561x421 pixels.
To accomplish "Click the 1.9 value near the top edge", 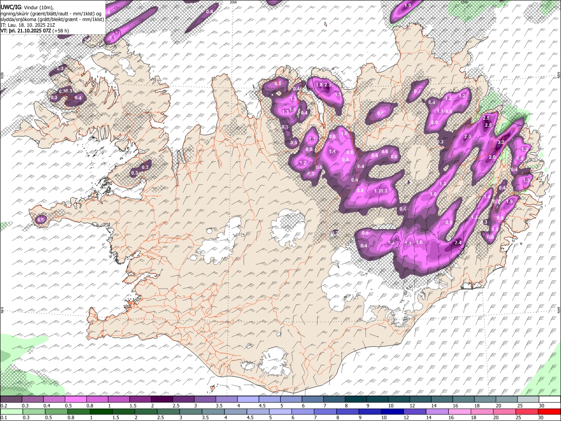I will click(407, 5).
